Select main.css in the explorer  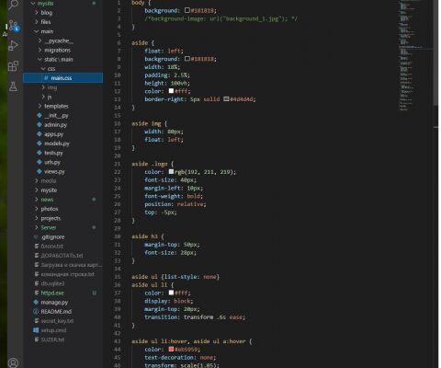[62, 78]
